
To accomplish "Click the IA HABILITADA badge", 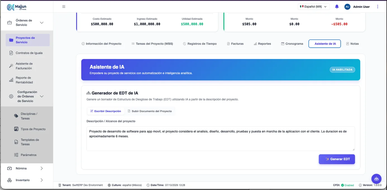I will [342, 70].
